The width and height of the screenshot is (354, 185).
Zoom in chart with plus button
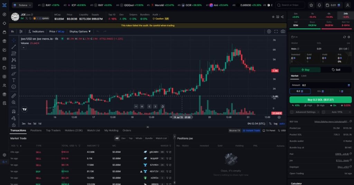[142, 106]
